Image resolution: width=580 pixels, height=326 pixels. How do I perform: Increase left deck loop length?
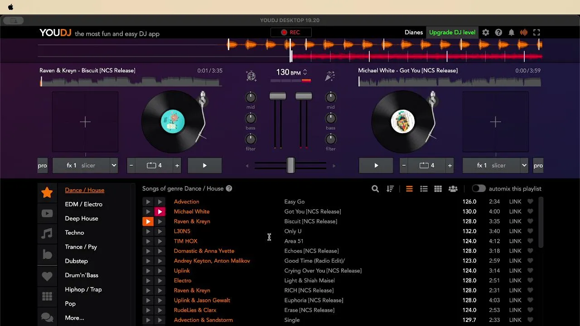coord(177,166)
